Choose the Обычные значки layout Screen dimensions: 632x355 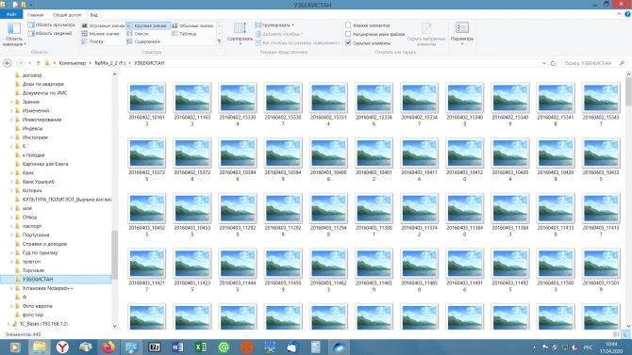coord(192,25)
